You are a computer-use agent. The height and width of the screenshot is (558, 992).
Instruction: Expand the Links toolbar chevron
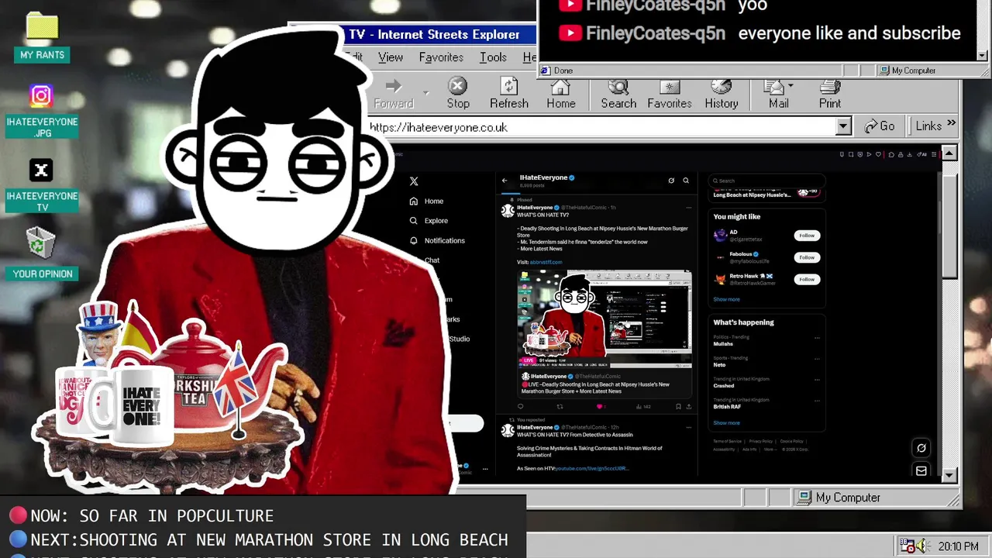[952, 124]
